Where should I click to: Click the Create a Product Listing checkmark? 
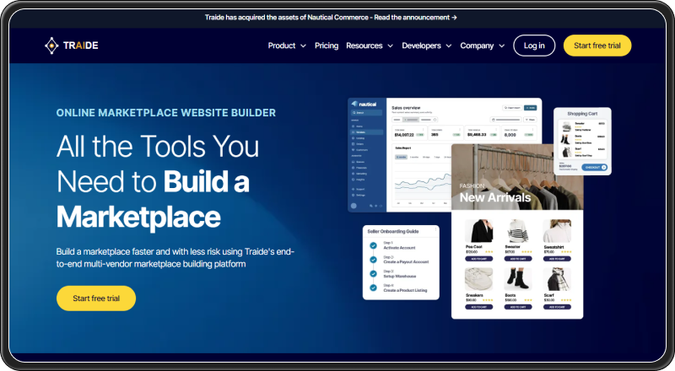pyautogui.click(x=373, y=288)
